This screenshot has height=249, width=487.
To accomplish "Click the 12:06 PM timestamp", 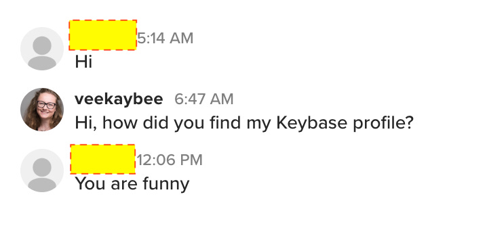I will tap(170, 160).
